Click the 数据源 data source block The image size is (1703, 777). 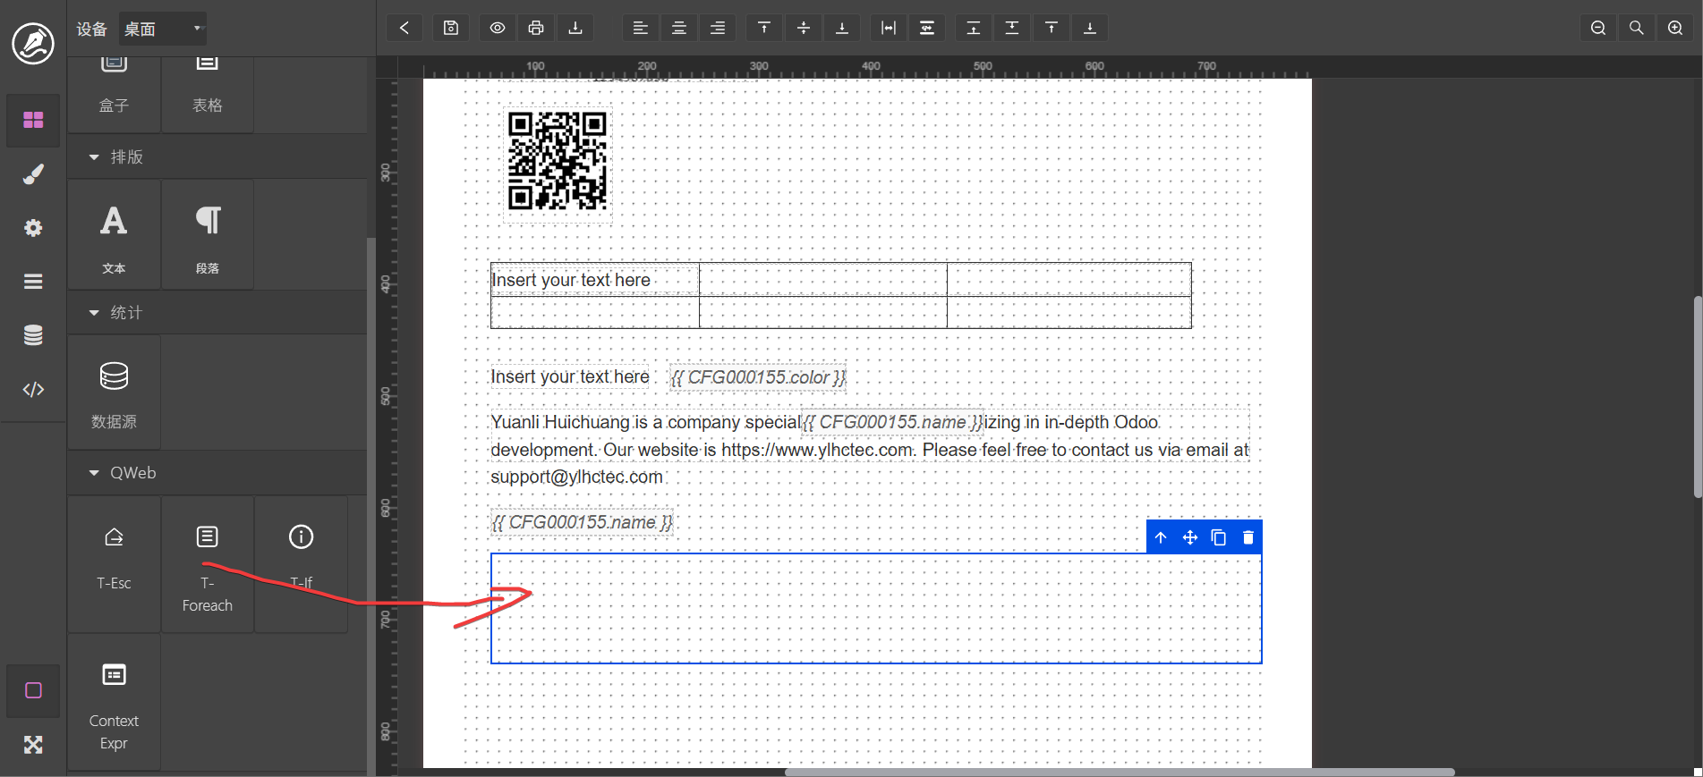[114, 393]
